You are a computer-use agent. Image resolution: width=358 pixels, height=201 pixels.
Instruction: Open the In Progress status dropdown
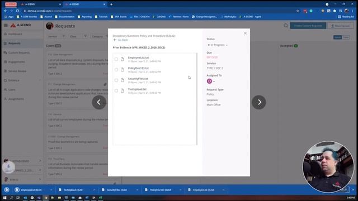[x=218, y=45]
